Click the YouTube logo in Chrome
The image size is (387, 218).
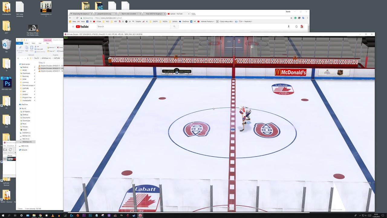pos(82,27)
